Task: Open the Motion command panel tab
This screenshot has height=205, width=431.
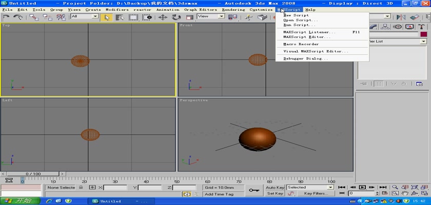Action: [397, 27]
